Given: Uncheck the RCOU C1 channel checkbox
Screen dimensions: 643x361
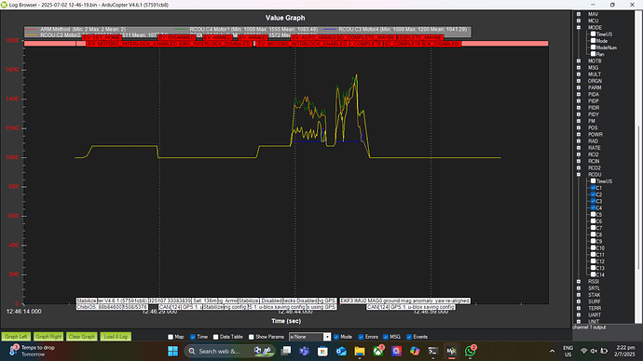Looking at the screenshot, I should [593, 188].
